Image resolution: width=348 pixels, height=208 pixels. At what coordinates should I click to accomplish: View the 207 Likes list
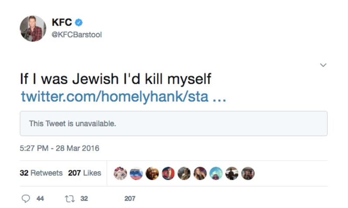[x=84, y=173]
